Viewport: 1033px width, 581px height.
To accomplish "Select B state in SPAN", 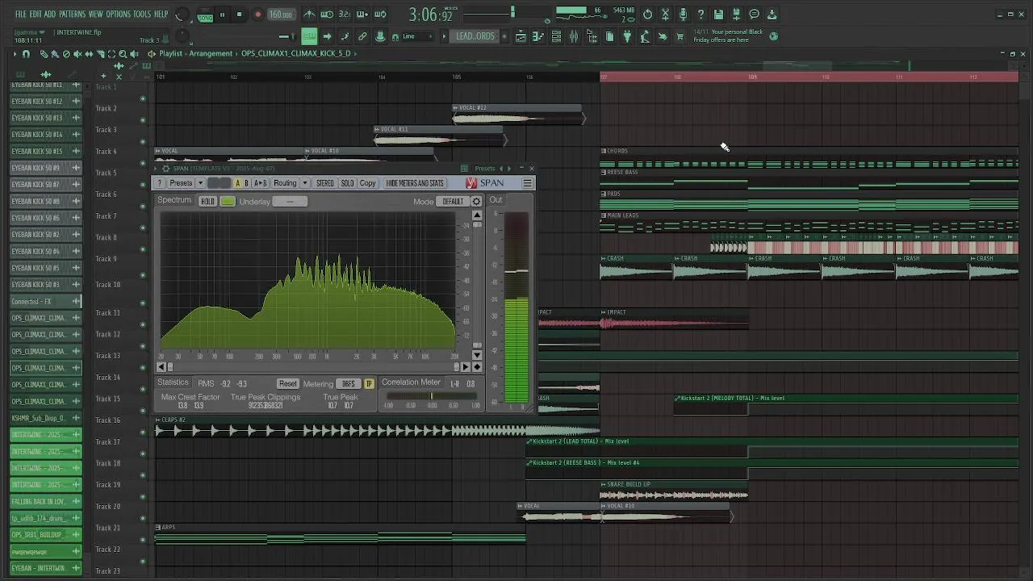I will [x=246, y=183].
